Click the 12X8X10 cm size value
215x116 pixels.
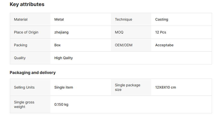pos(166,87)
